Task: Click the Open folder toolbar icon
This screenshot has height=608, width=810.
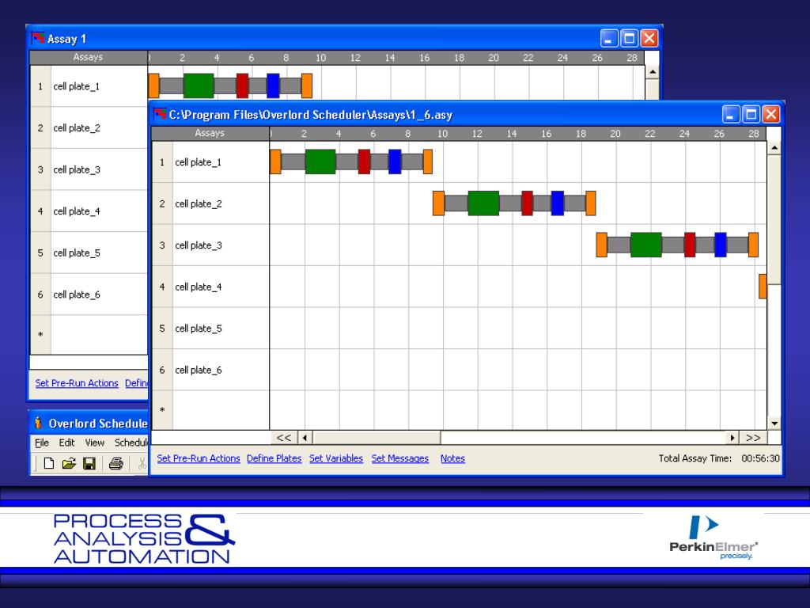Action: 69,463
